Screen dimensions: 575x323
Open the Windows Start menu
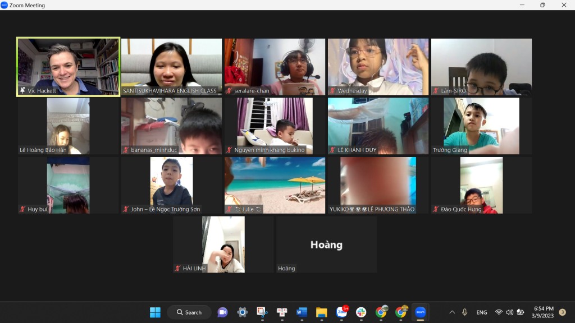click(155, 312)
